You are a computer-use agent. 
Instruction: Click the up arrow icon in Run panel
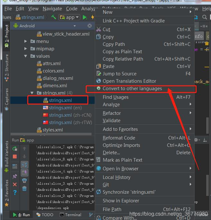tap(24, 148)
